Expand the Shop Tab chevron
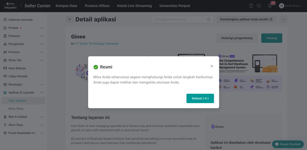The height and width of the screenshot is (150, 307). [x=42, y=60]
